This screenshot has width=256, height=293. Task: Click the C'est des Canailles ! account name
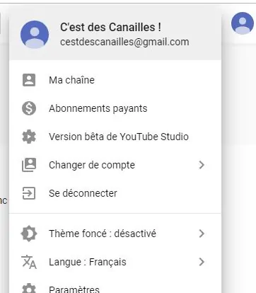pos(110,27)
